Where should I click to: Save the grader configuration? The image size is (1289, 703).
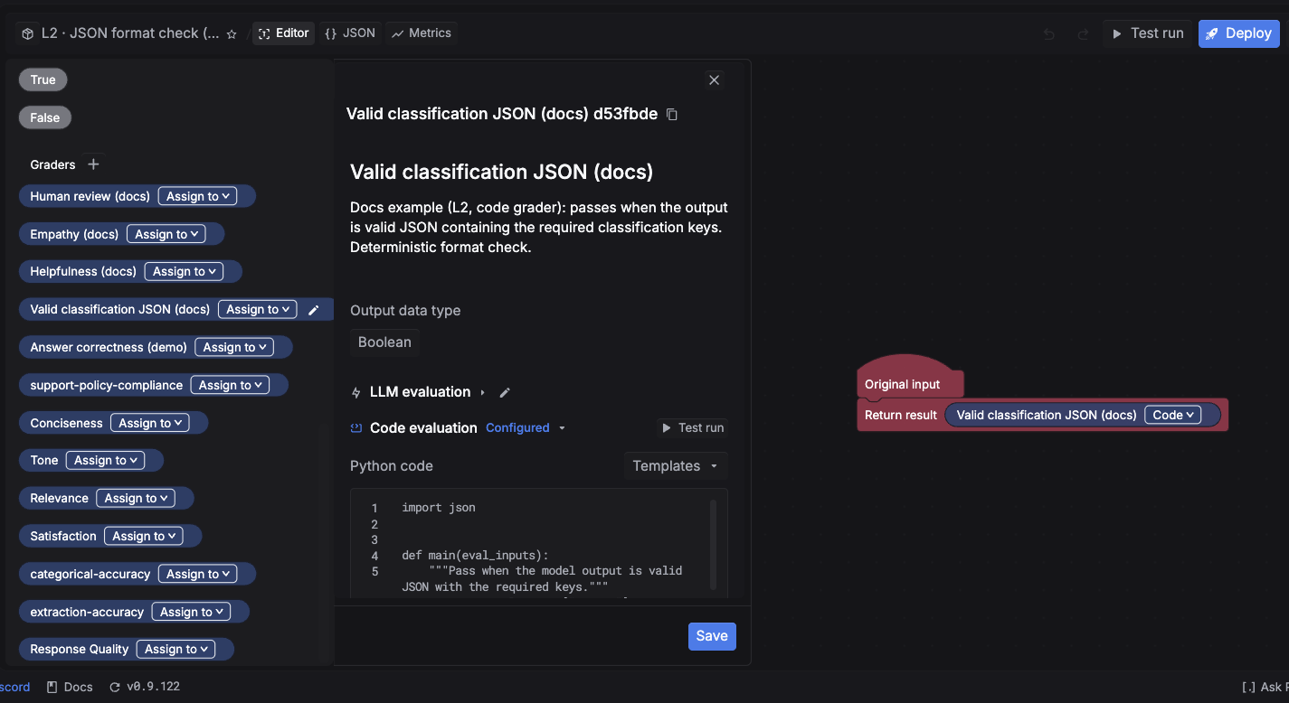[712, 636]
